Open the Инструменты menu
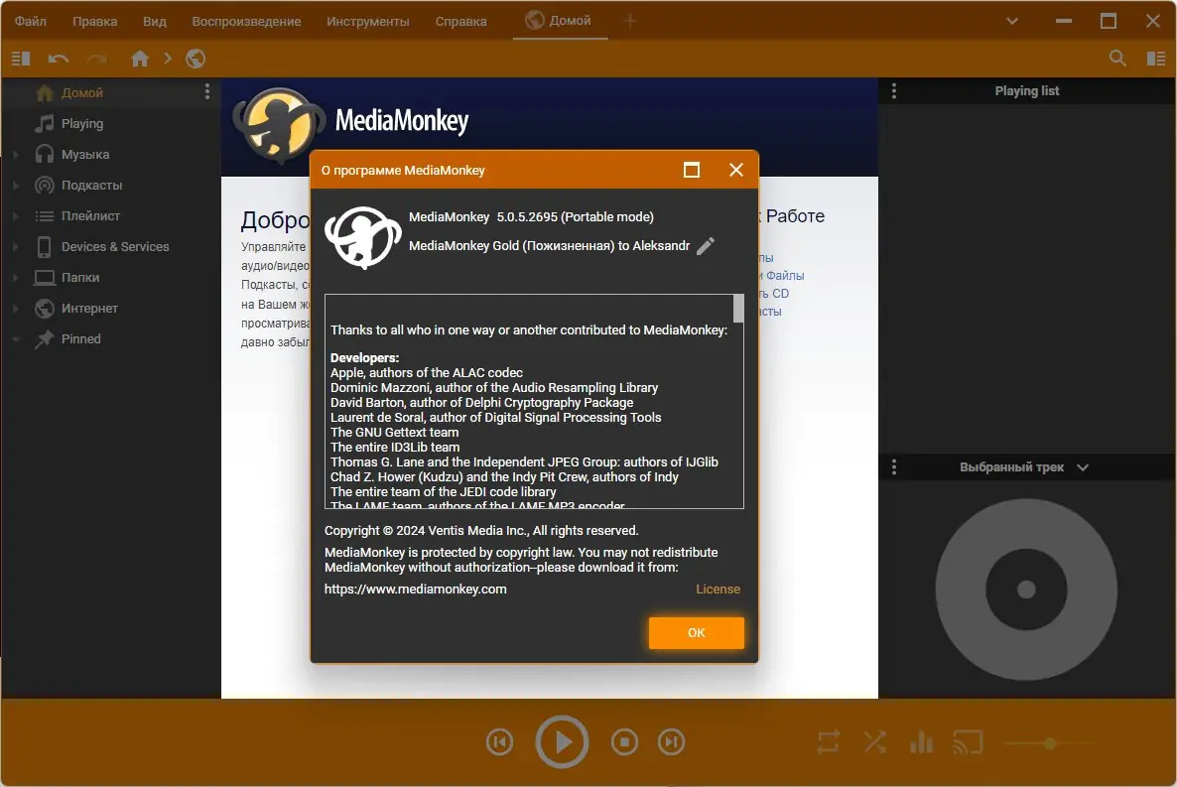The image size is (1177, 787). pos(368,21)
